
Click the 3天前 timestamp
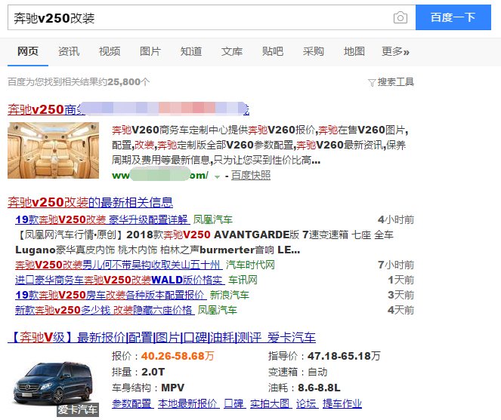pos(401,295)
